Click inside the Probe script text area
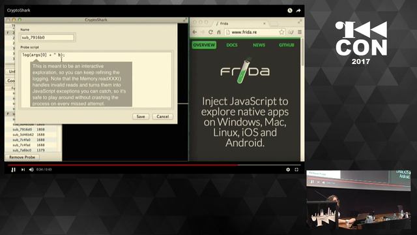417x235 pixels. (x=96, y=80)
